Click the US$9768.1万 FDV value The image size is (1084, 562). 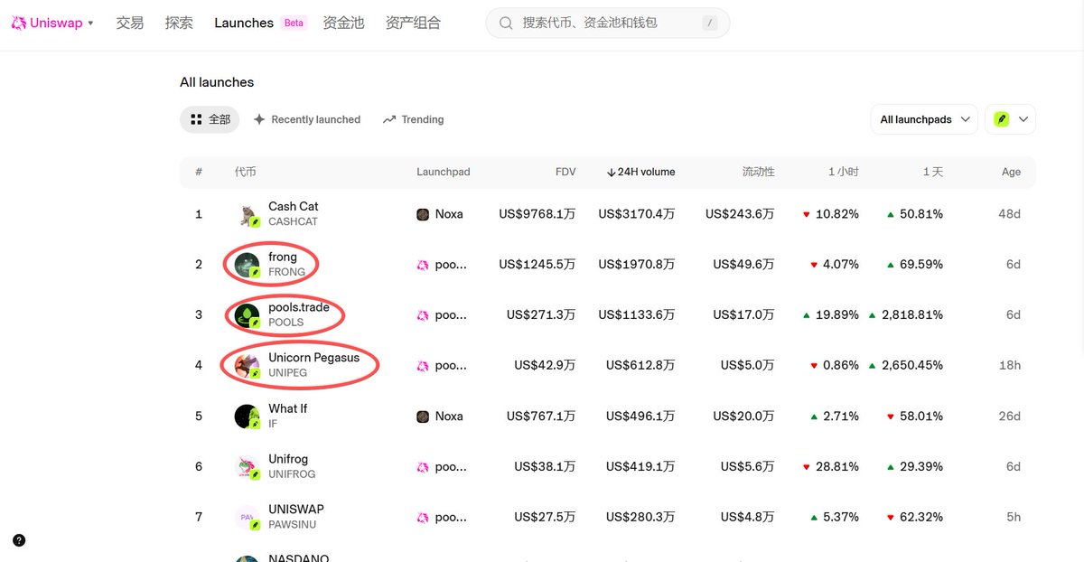(x=537, y=214)
